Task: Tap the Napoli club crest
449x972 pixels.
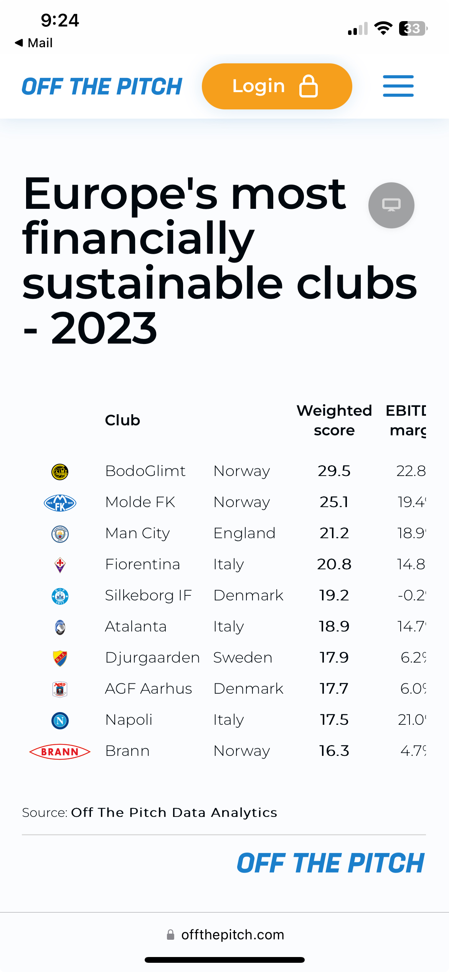Action: click(x=60, y=720)
